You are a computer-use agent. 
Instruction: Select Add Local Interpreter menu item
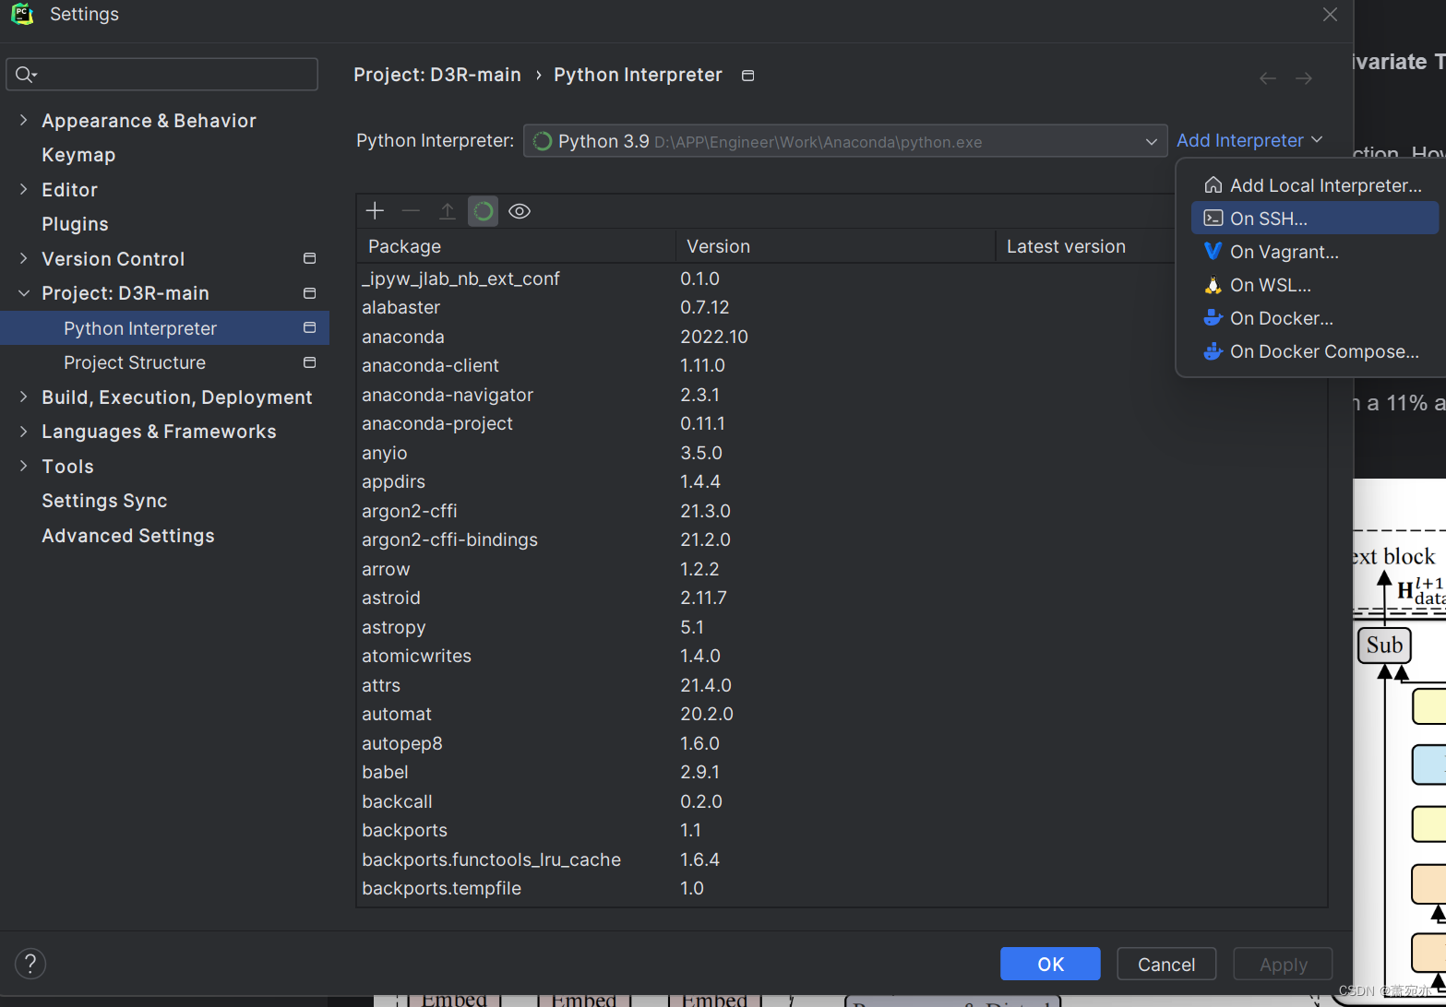[1315, 185]
